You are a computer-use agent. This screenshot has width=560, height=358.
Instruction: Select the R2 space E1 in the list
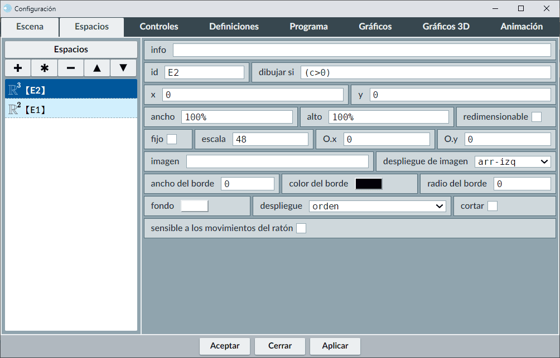[71, 109]
